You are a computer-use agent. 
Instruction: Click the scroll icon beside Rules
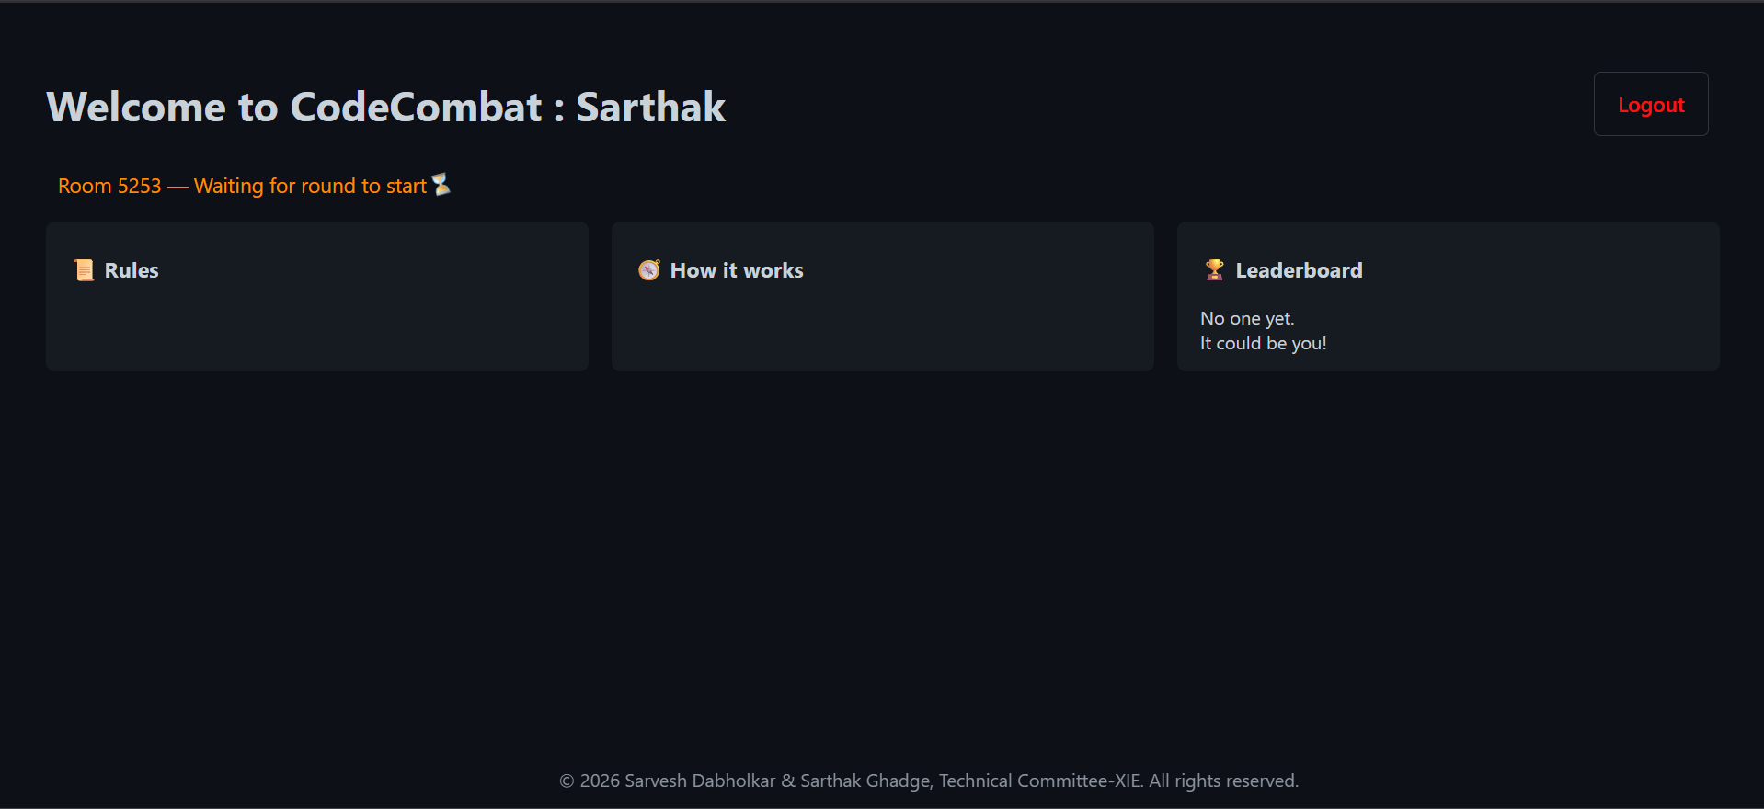[x=84, y=270]
